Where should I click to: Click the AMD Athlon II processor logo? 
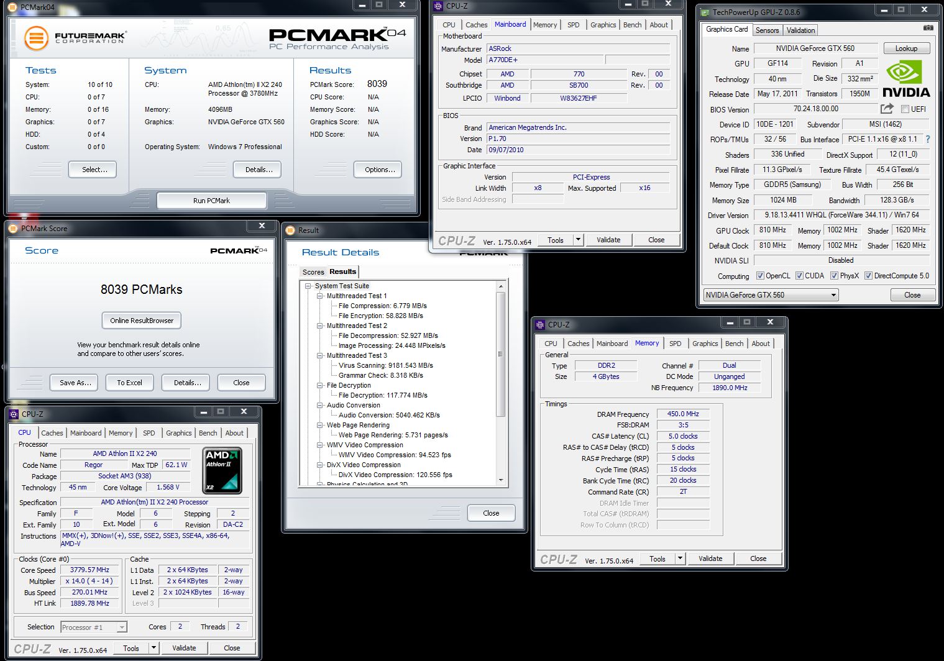tap(222, 471)
